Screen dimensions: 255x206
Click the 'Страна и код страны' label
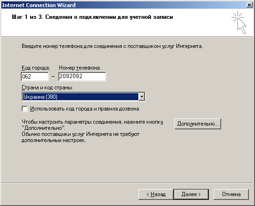(x=47, y=87)
